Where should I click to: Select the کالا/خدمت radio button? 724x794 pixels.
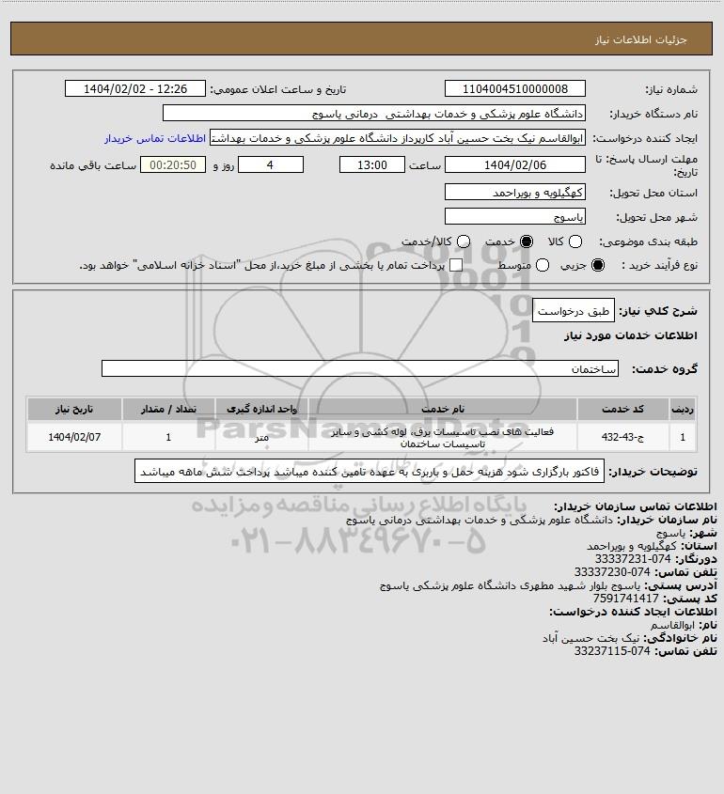(463, 242)
